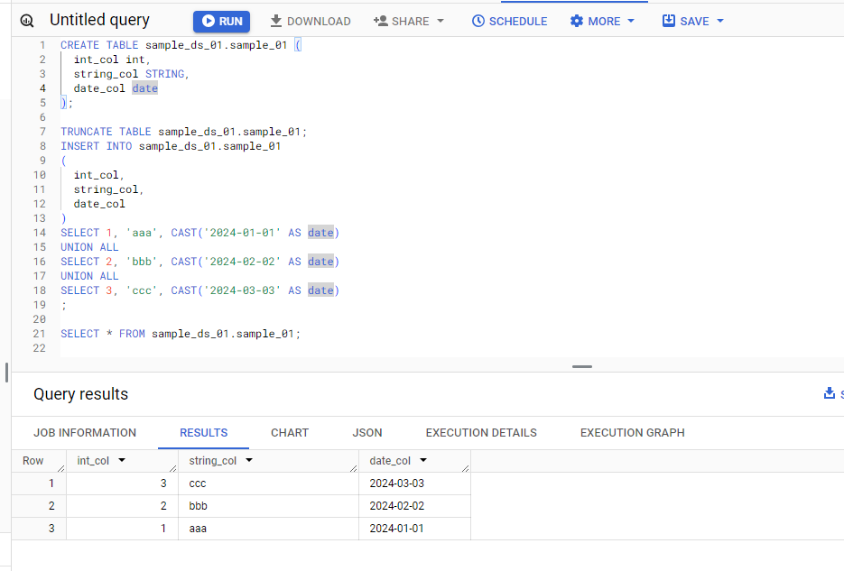Click the MORE gear icon
Viewport: 844px width, 571px height.
[577, 21]
